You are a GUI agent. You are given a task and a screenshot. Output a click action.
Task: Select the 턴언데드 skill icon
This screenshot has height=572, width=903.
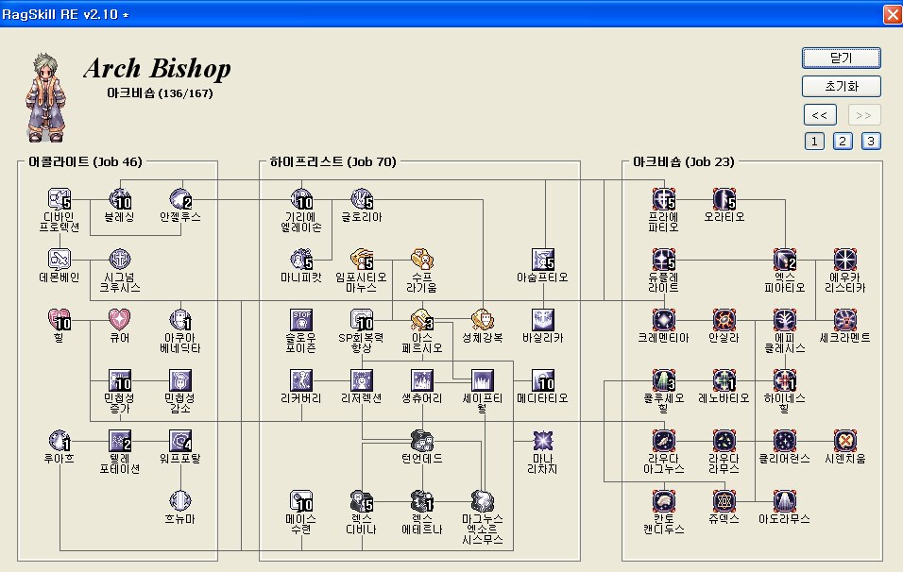[422, 441]
